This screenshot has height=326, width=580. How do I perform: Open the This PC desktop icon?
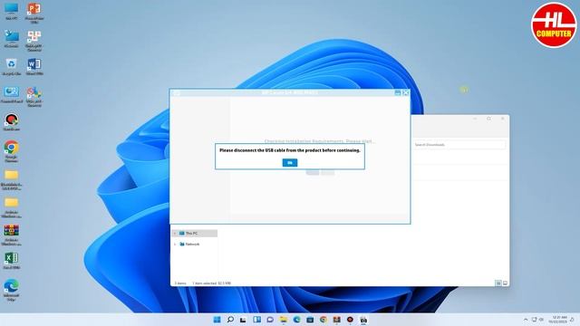tap(11, 12)
